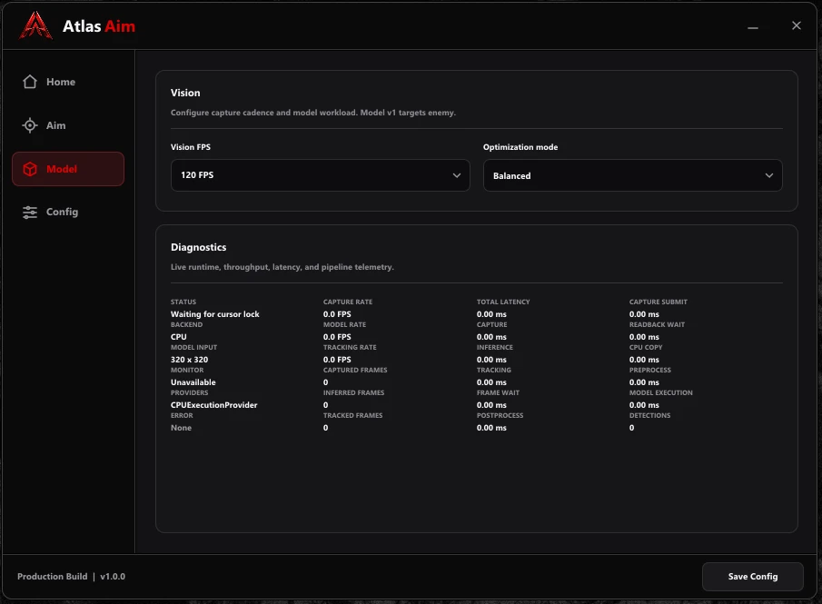The height and width of the screenshot is (604, 822).
Task: Click the CAPTURE SUBMIT label
Action: [658, 302]
